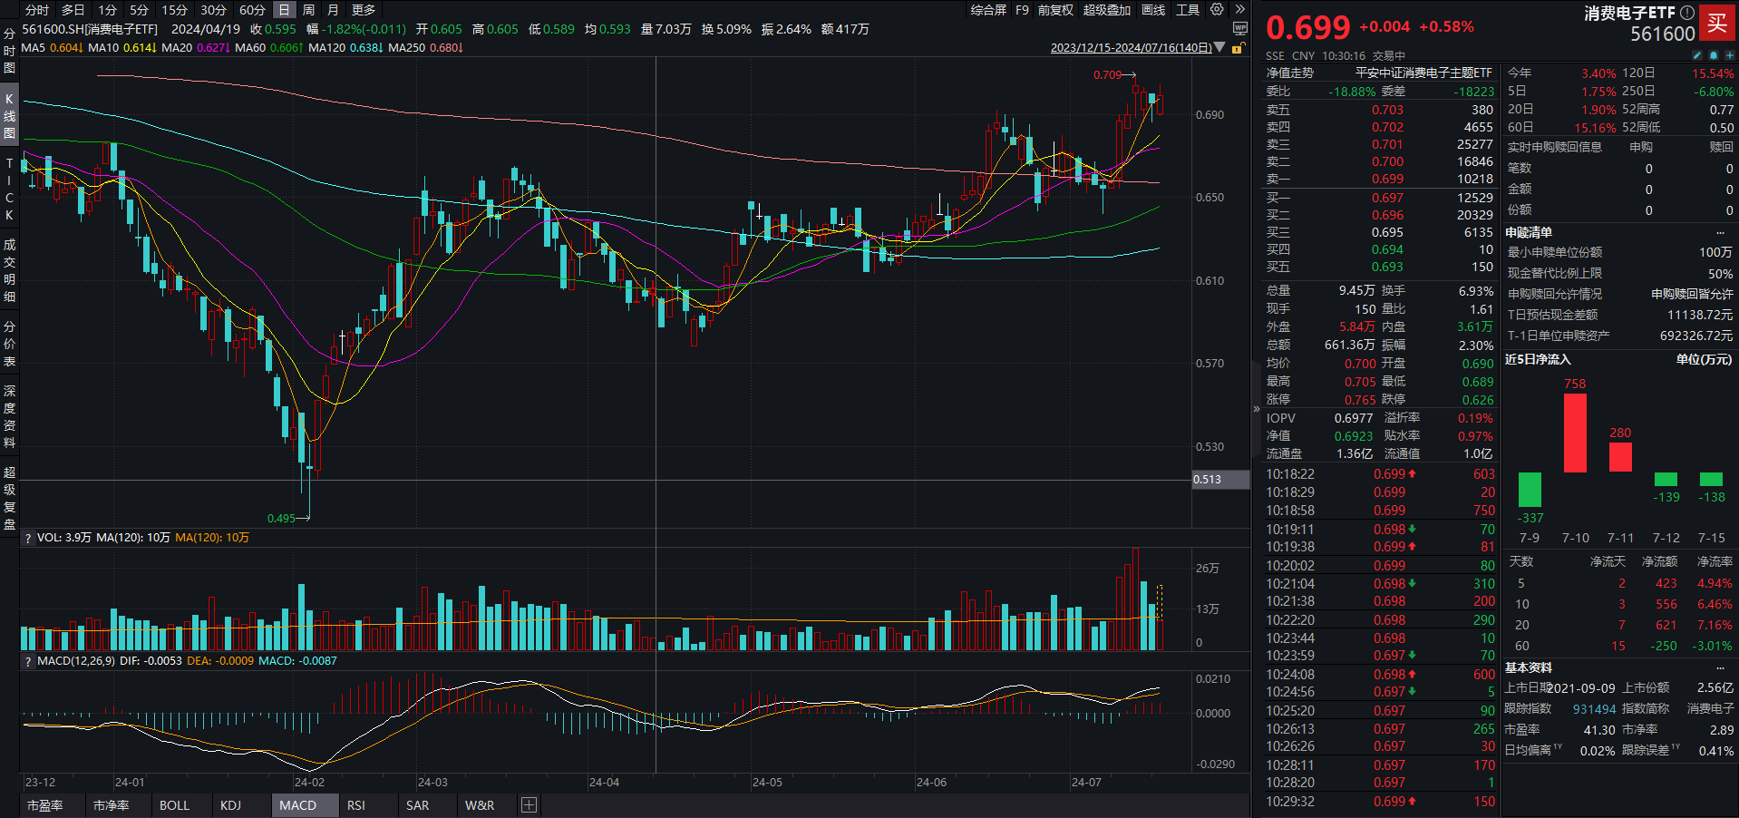Click the alert bell icon near 561600

coord(1714,54)
